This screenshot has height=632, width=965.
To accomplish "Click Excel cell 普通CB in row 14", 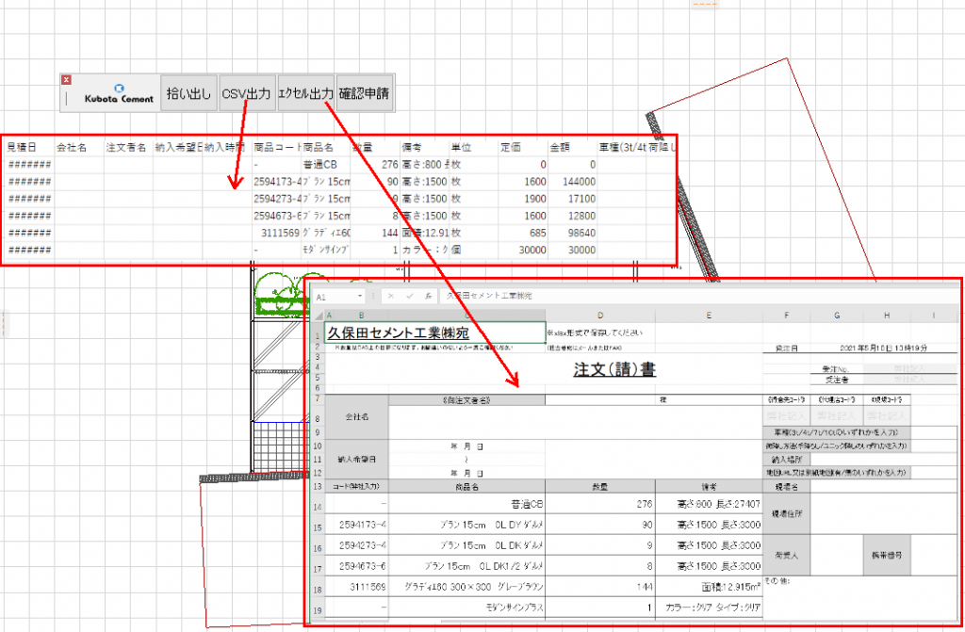I will [467, 504].
